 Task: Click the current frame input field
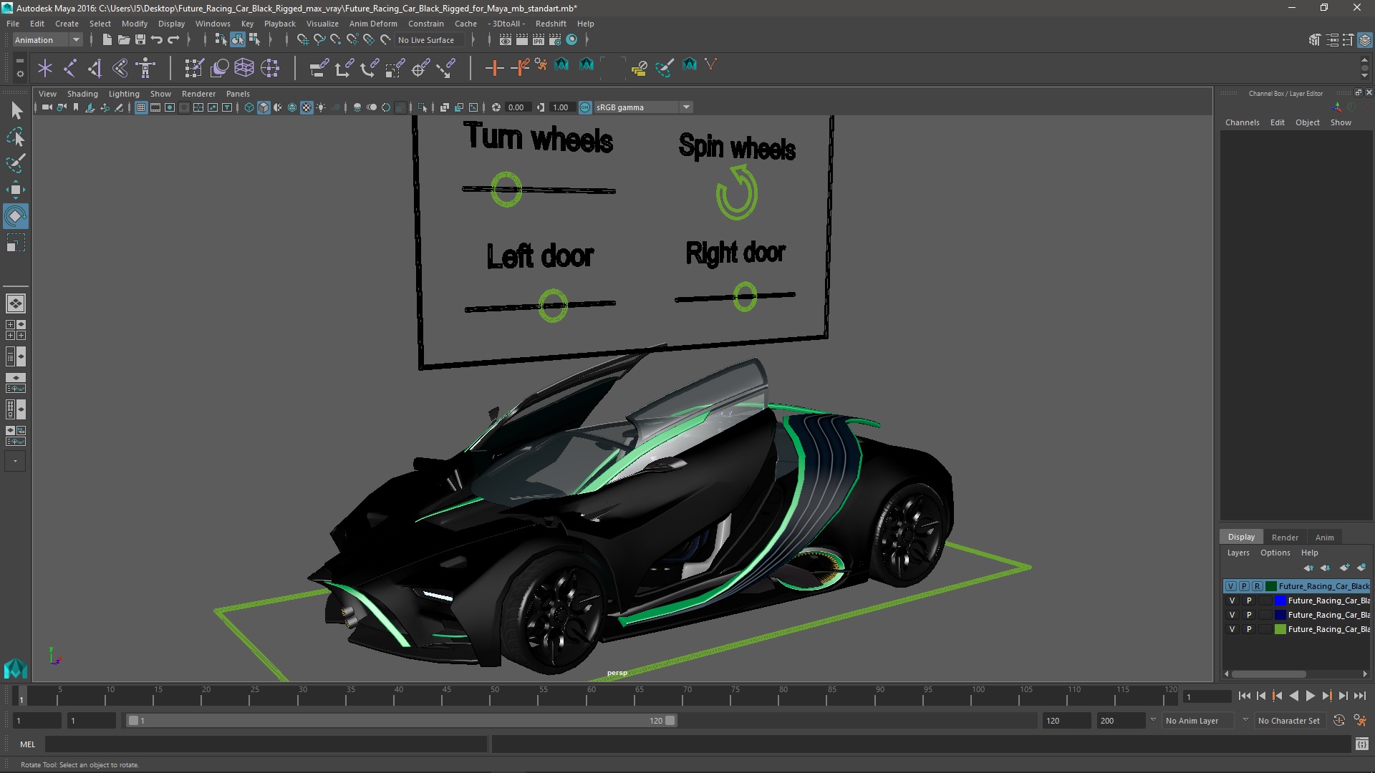tap(1207, 696)
